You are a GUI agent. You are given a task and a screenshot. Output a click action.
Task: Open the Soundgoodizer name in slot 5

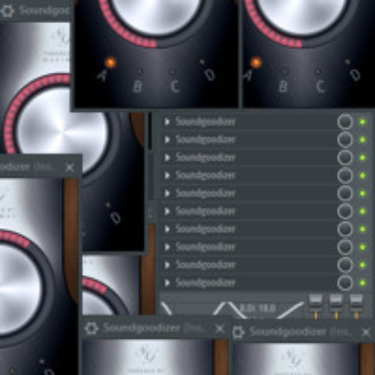[x=205, y=193]
